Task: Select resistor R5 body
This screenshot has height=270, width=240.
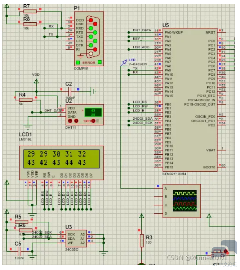Action: (x=22, y=222)
